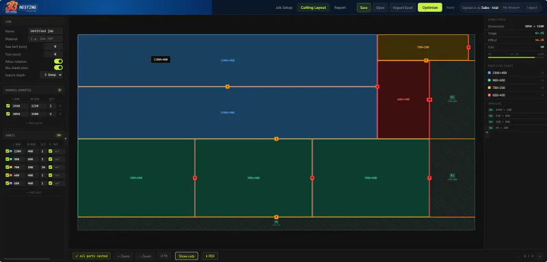Click the sheet usage progress bar
The image size is (547, 262).
[516, 57]
